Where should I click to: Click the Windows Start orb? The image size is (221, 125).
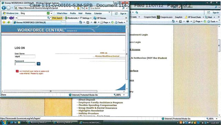pos(4,122)
